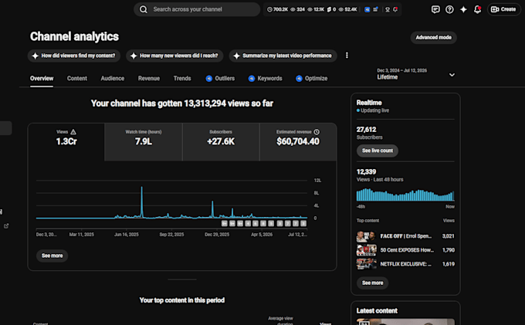
Task: Click the magnifier icon in the search bar
Action: tap(144, 9)
